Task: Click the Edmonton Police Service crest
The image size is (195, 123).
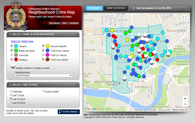Action: click(16, 17)
